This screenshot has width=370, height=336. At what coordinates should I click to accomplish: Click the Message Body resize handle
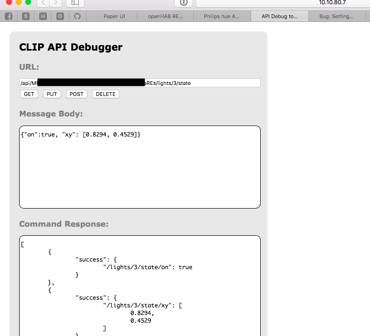pos(258,206)
